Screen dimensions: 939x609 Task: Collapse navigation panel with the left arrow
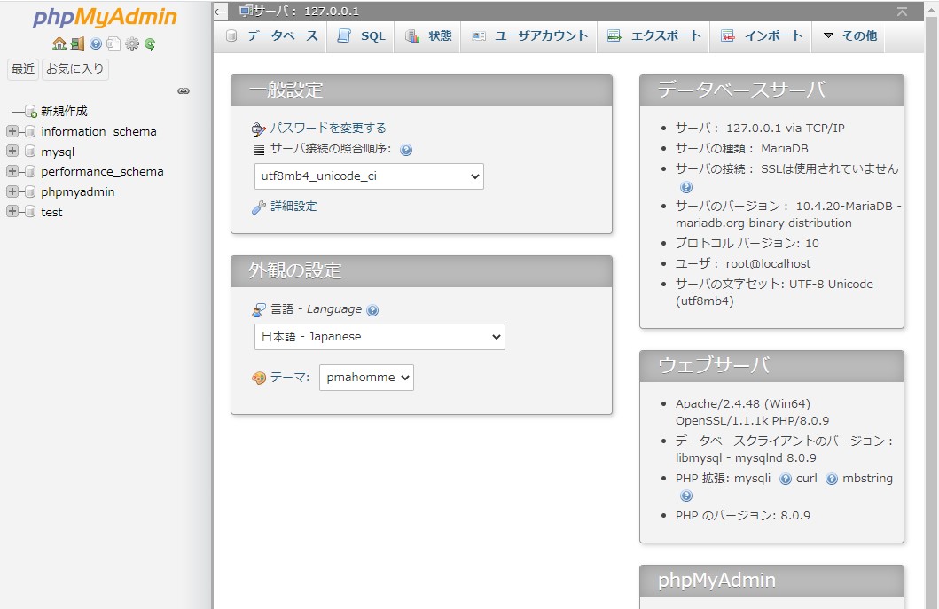coord(221,12)
